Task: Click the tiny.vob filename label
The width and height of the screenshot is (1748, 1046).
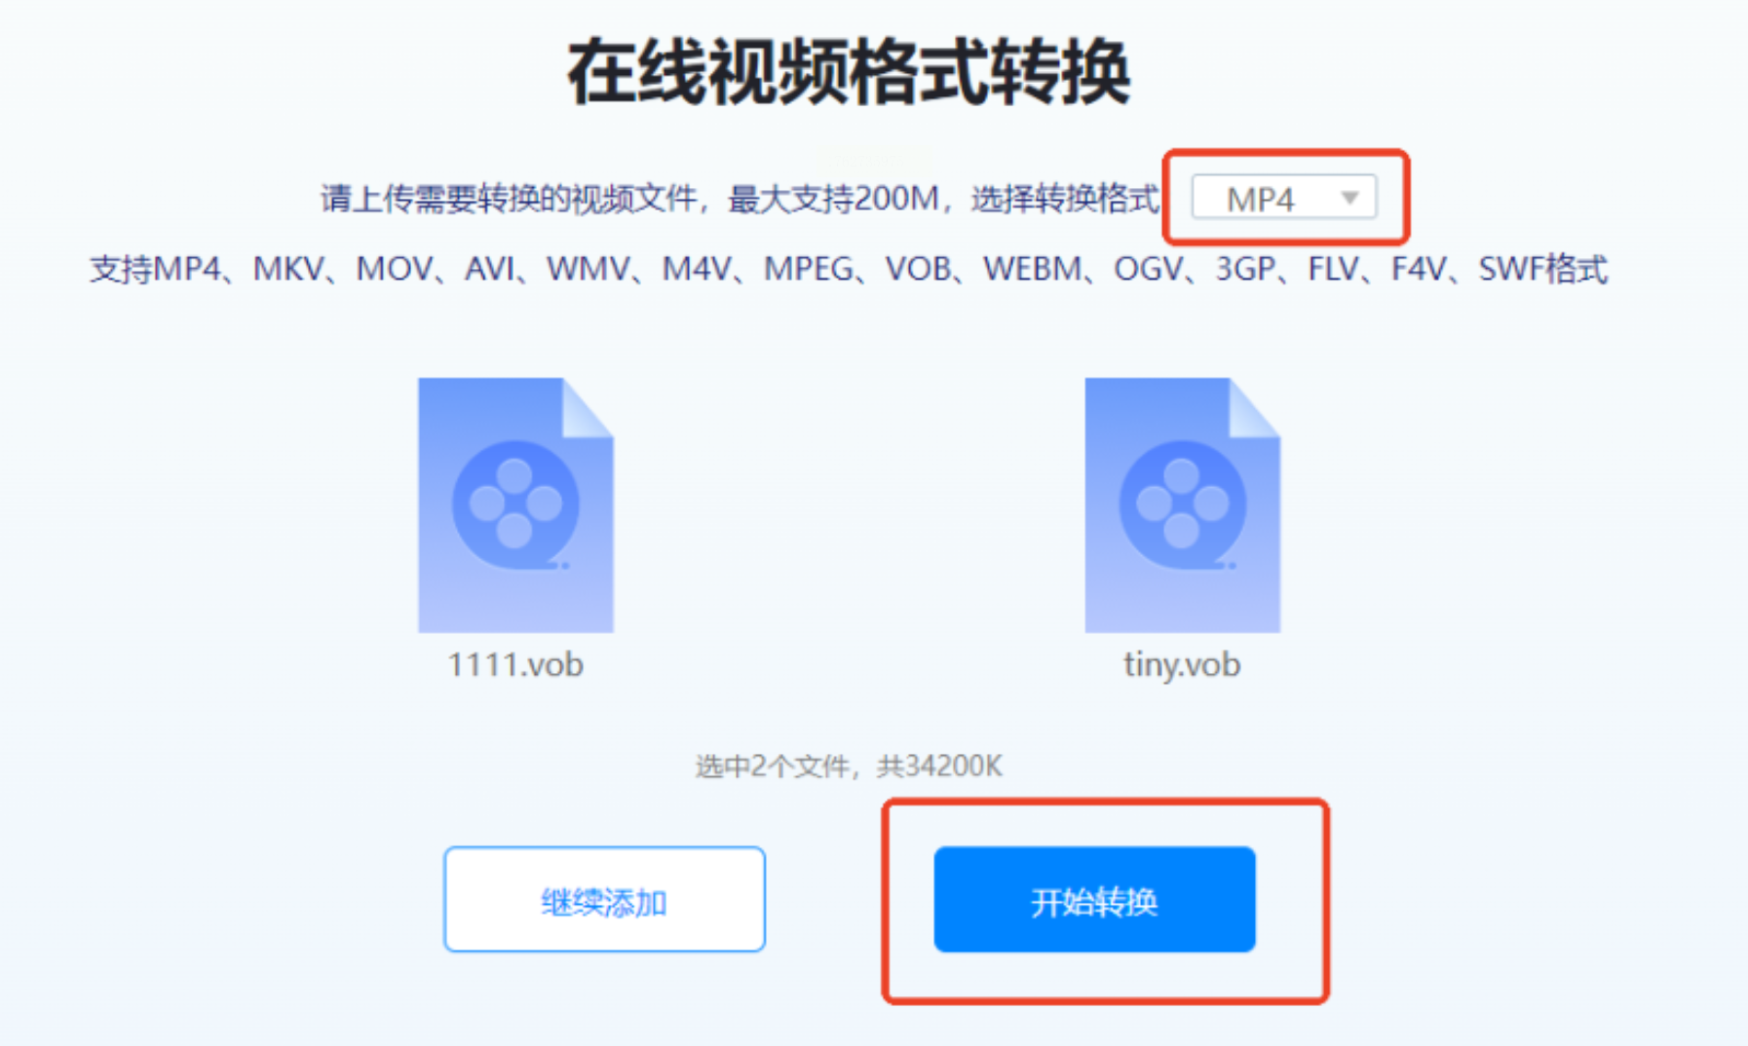Action: pyautogui.click(x=1182, y=665)
